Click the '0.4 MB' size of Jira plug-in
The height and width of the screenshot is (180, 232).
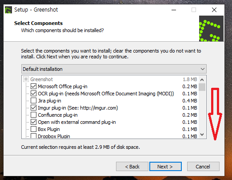coord(190,101)
